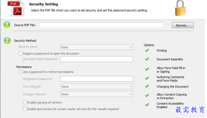207x118 pixels.
Task: Click checkmark next to Allow Content Copying
Action: pyautogui.click(x=147, y=95)
